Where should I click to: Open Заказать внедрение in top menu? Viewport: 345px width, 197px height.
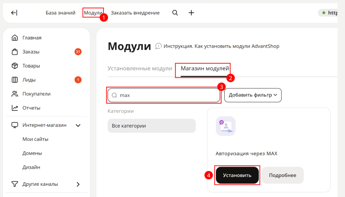coord(135,13)
